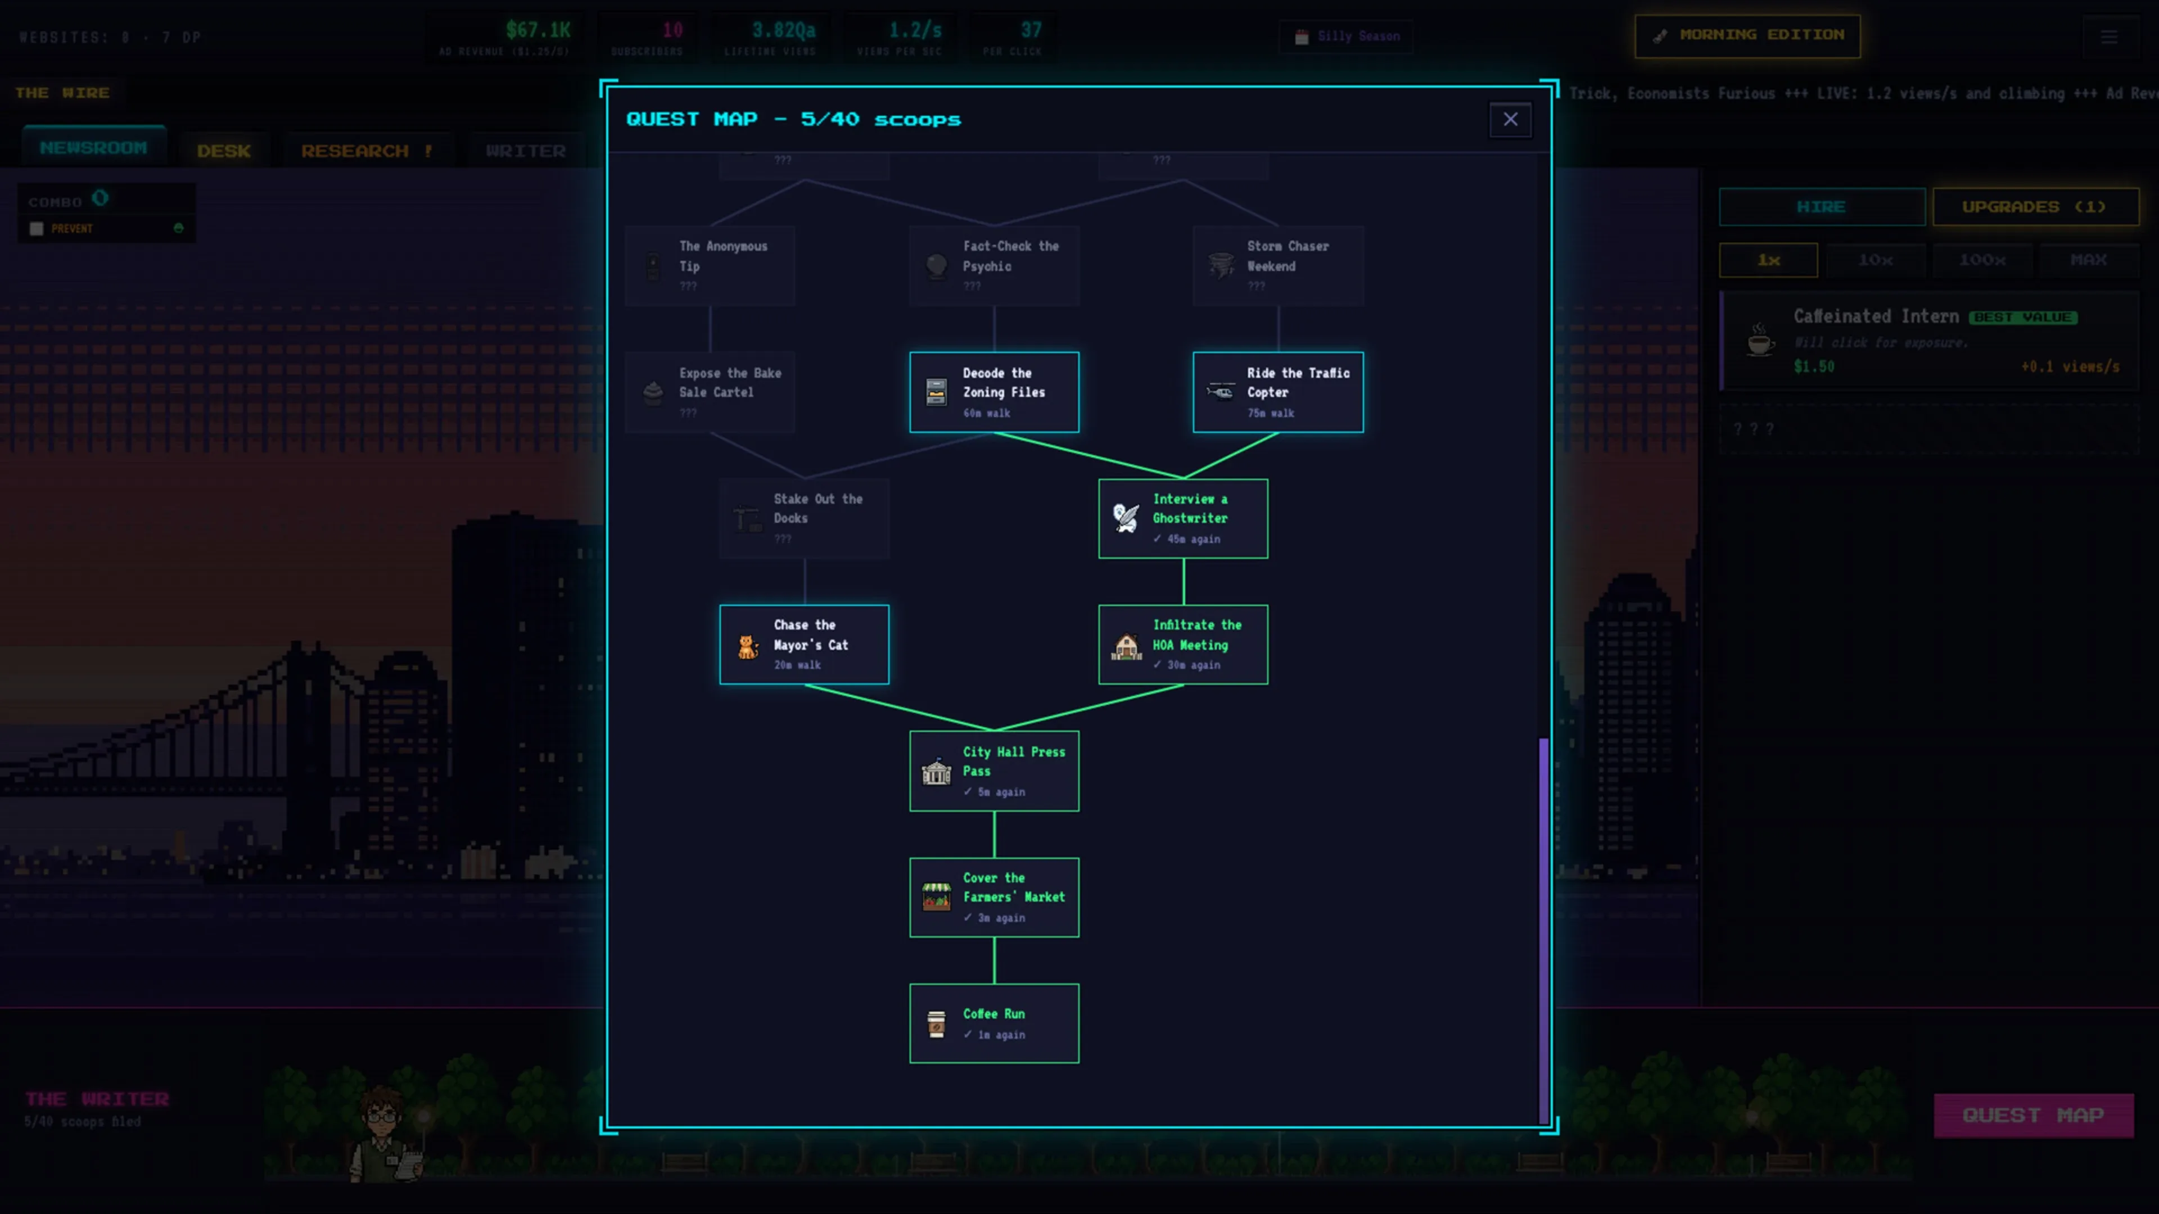Click the scrolling news ticker headline
The image size is (2159, 1214).
click(x=1863, y=93)
